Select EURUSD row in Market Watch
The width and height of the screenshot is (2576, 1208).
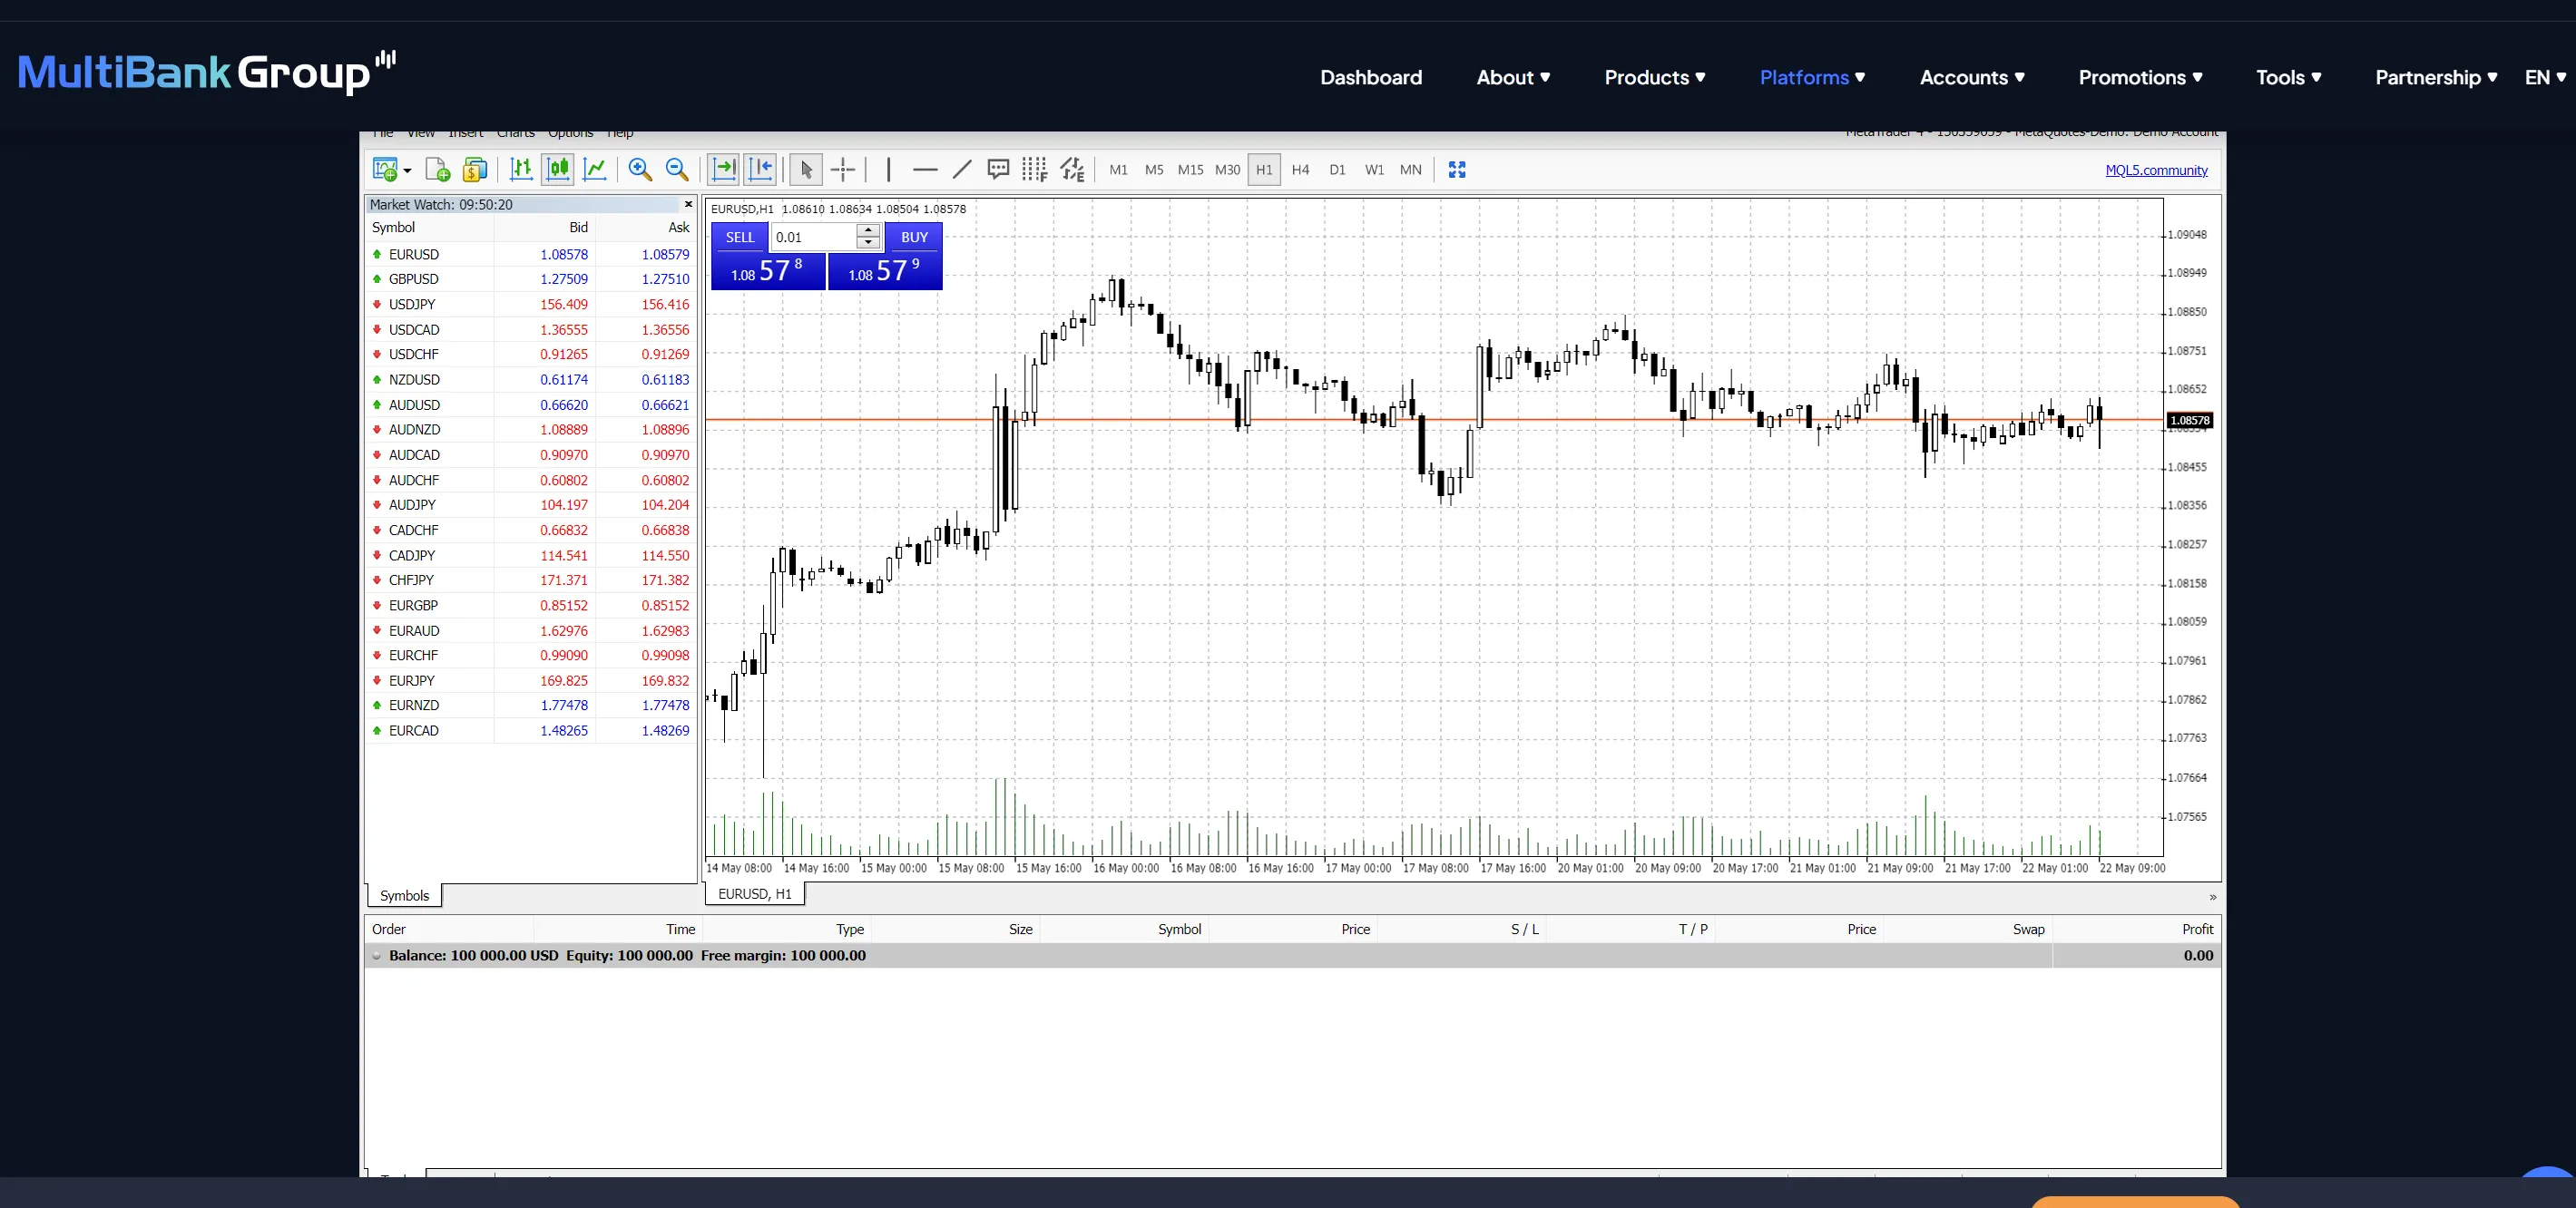[x=530, y=255]
